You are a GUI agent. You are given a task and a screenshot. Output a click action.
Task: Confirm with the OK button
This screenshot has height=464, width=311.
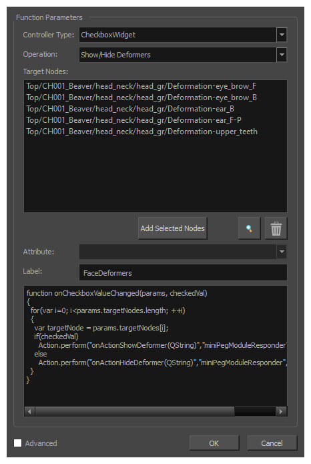coord(214,443)
